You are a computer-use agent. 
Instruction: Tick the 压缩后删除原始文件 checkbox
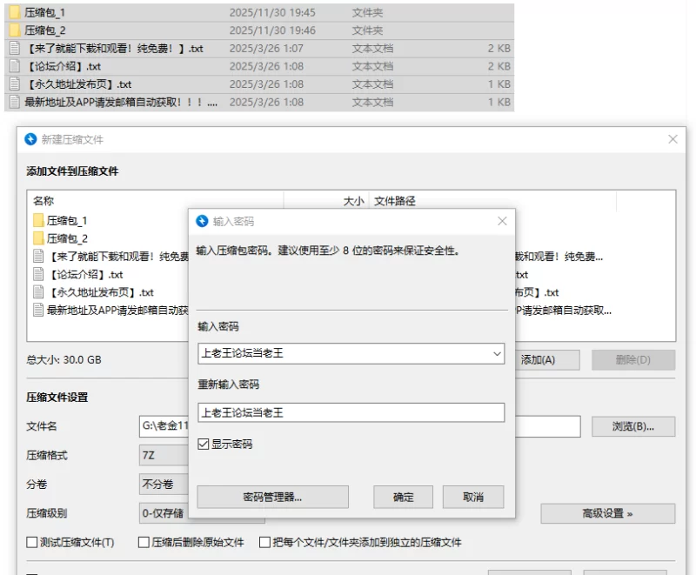point(144,542)
